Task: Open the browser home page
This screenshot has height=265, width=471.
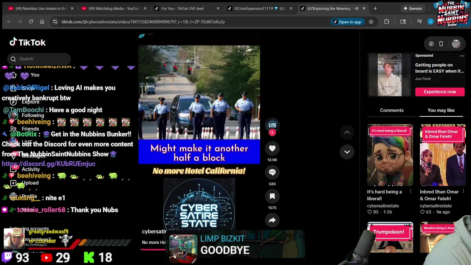Action: [42, 22]
